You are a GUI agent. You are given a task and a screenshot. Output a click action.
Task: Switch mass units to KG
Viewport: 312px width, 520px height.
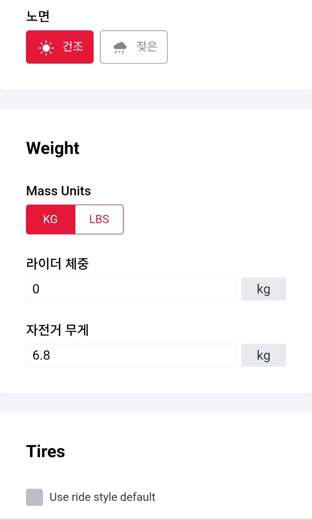pos(50,219)
